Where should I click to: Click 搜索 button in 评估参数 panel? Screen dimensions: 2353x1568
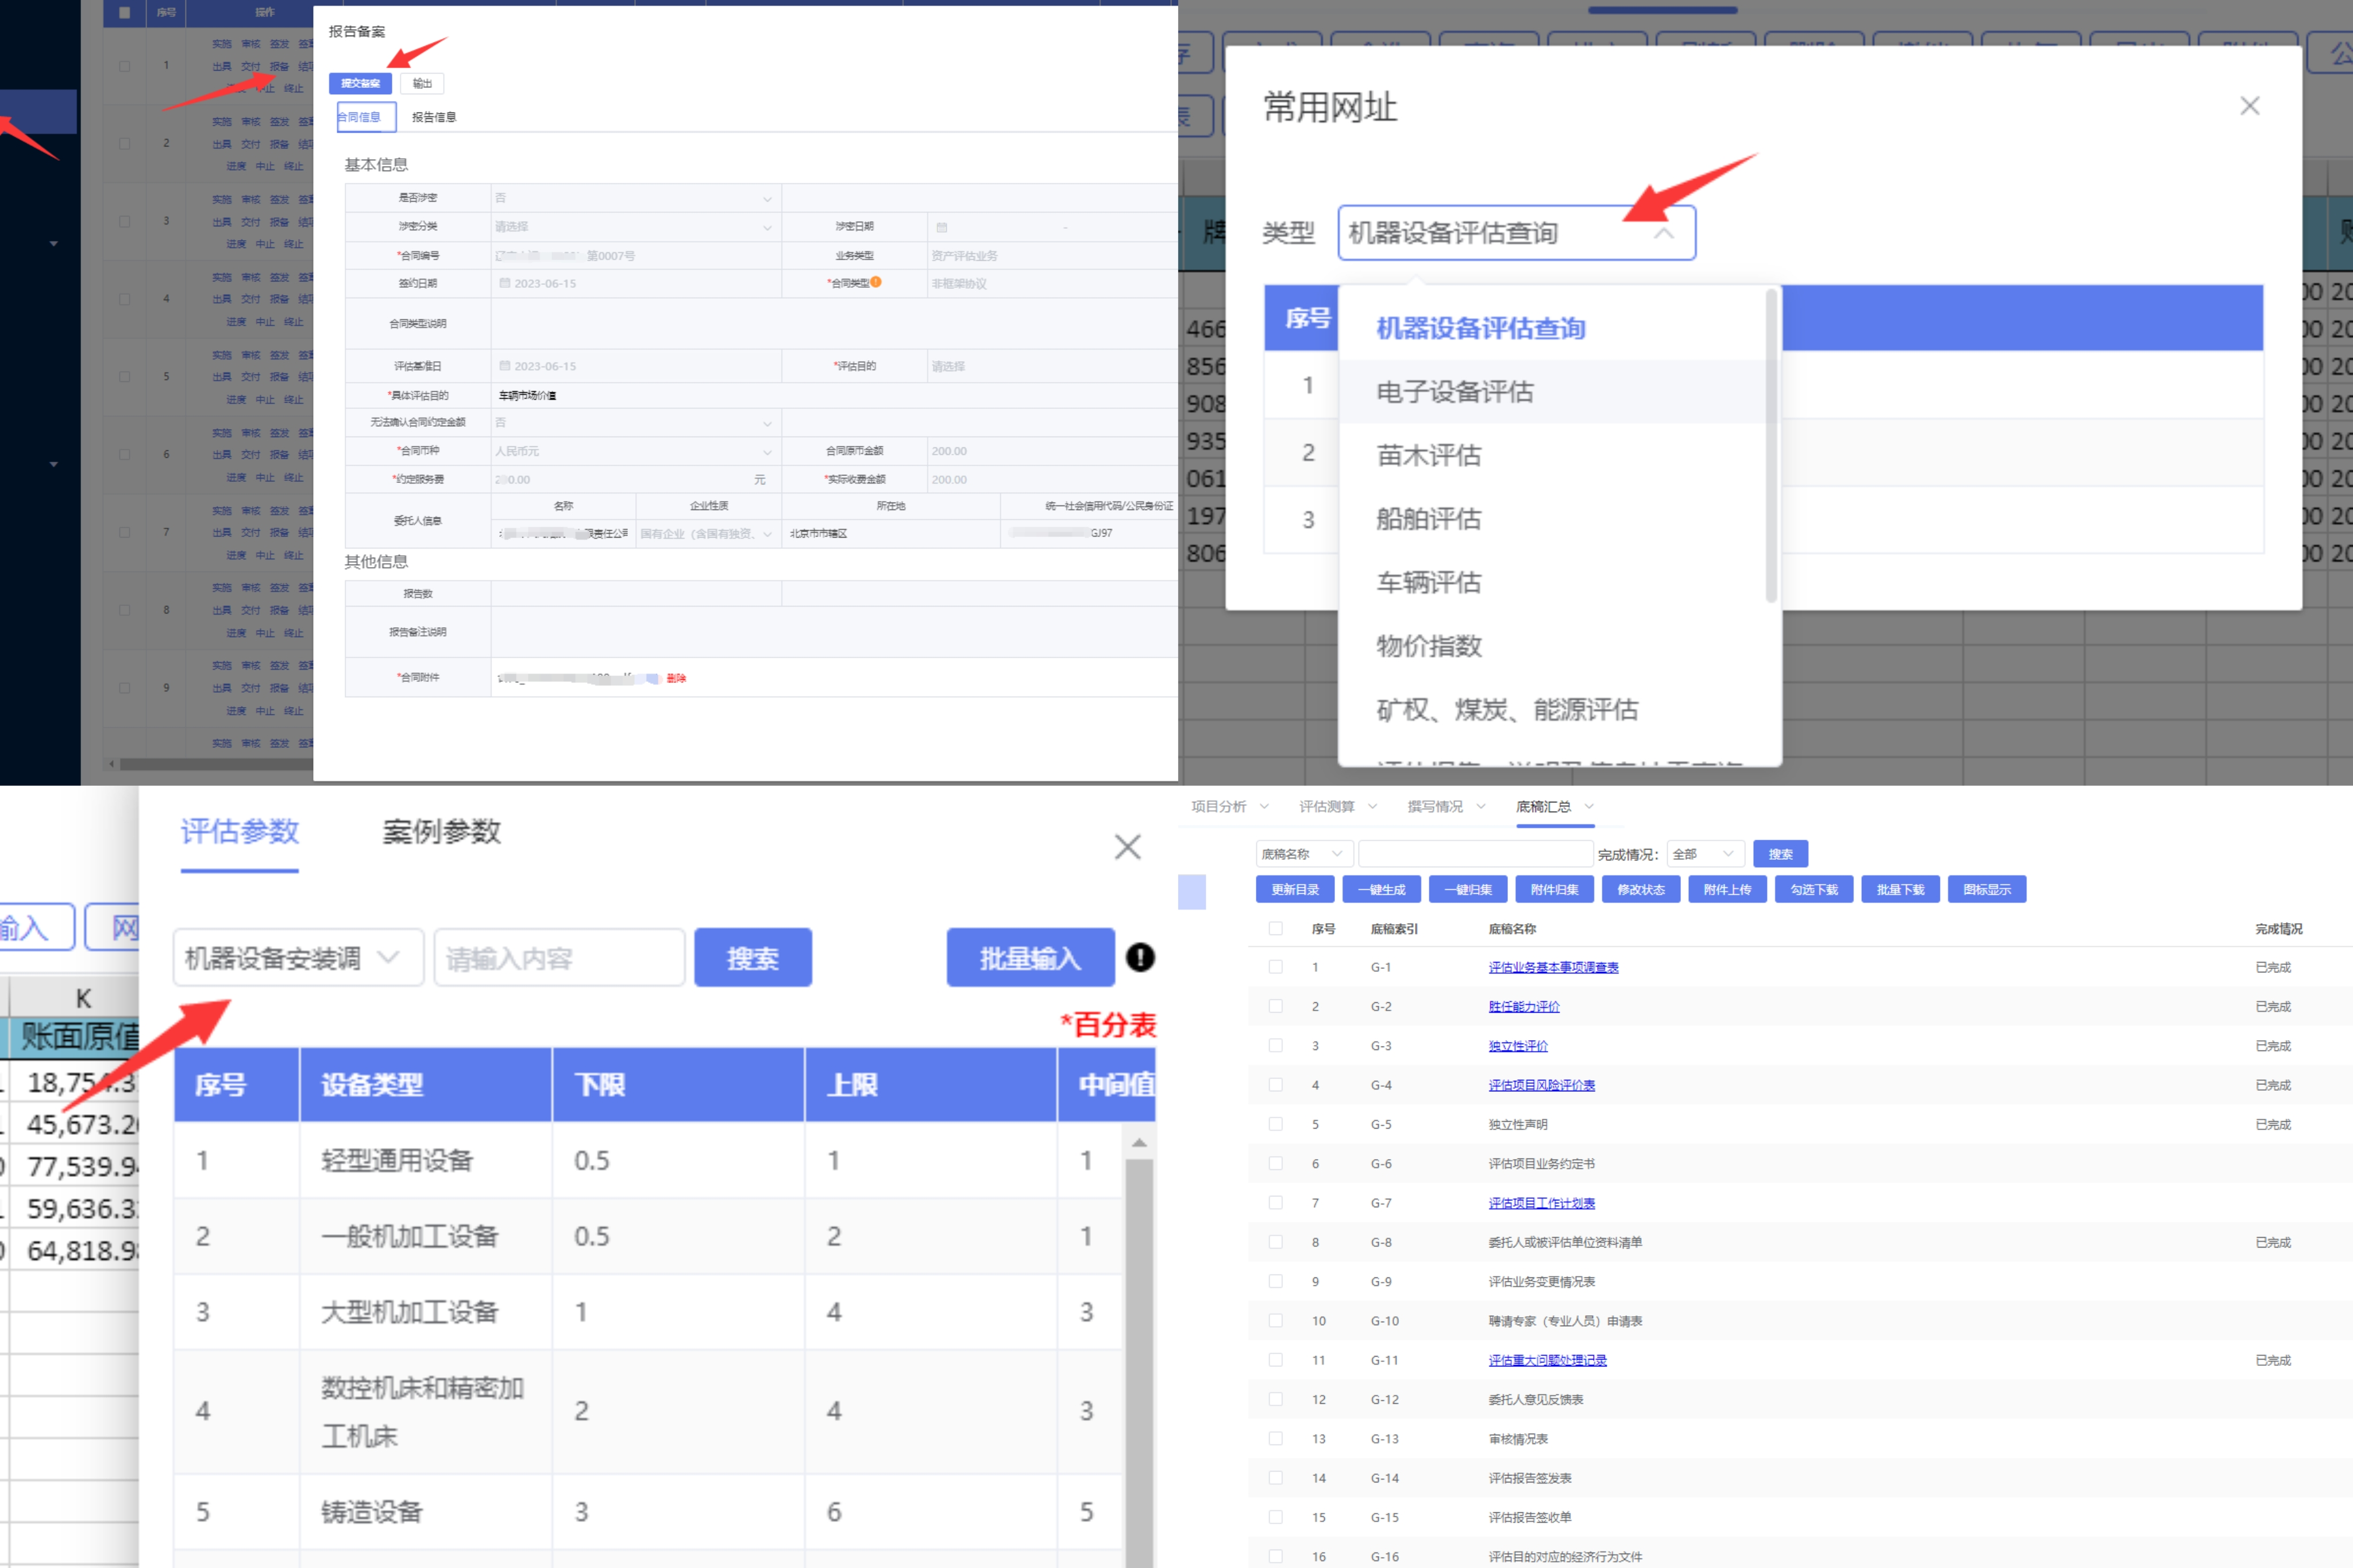click(x=752, y=958)
